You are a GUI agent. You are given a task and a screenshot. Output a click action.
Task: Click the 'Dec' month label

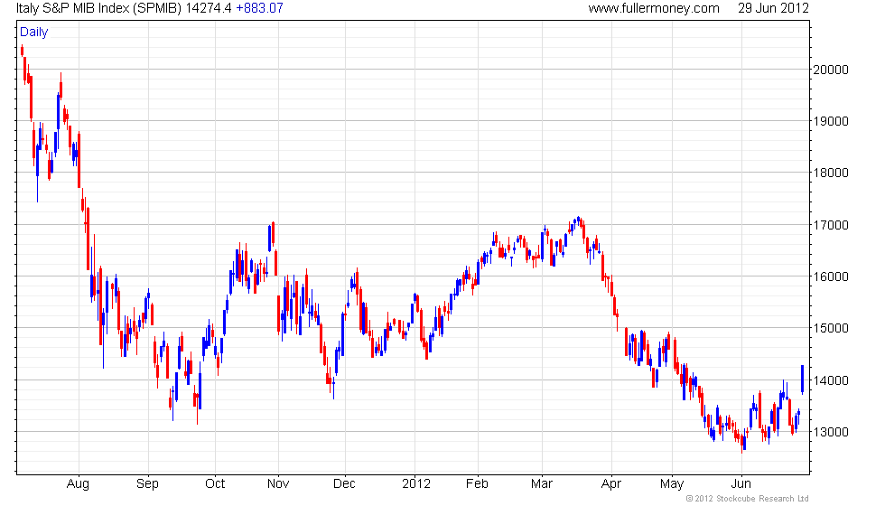pos(344,484)
